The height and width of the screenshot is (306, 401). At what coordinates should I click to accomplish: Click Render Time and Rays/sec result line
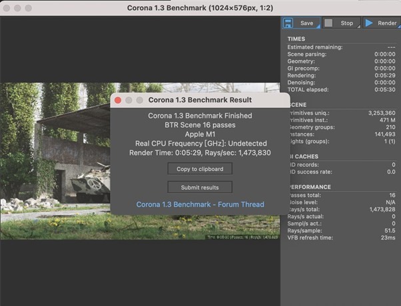click(x=200, y=153)
